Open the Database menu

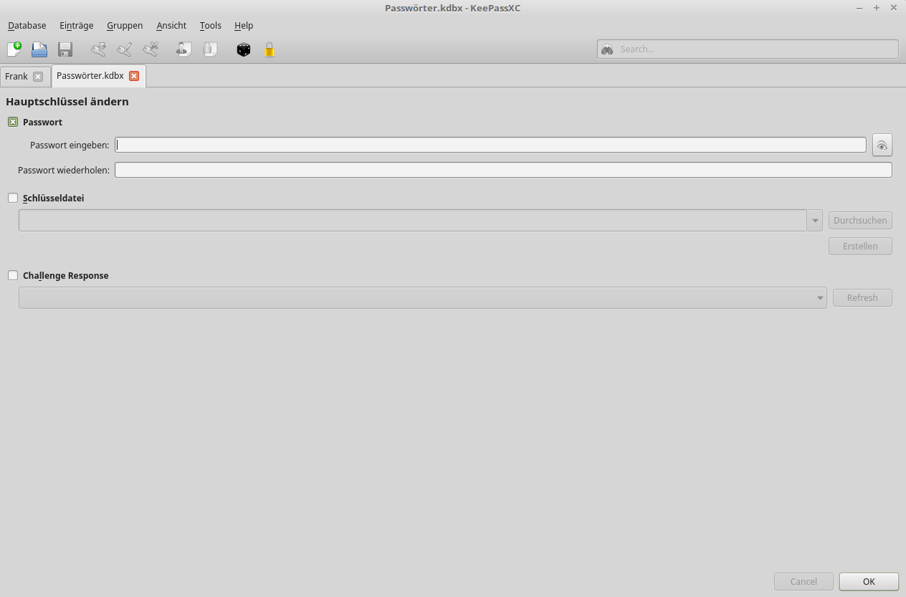coord(27,25)
